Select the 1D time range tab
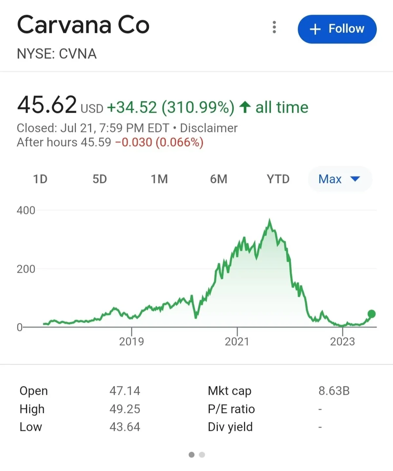The width and height of the screenshot is (393, 471). 40,179
